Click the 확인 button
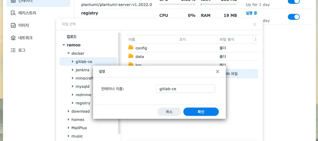 201,112
